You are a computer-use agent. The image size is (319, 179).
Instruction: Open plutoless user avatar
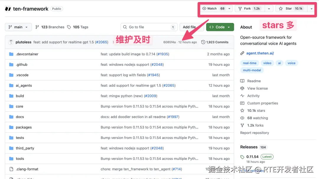click(11, 42)
